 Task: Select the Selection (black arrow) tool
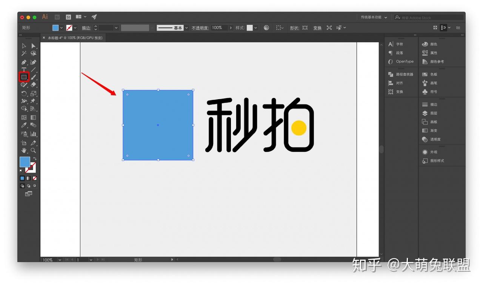(24, 46)
